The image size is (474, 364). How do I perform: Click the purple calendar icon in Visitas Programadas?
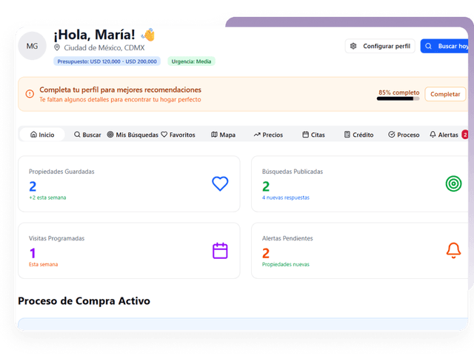click(x=220, y=251)
